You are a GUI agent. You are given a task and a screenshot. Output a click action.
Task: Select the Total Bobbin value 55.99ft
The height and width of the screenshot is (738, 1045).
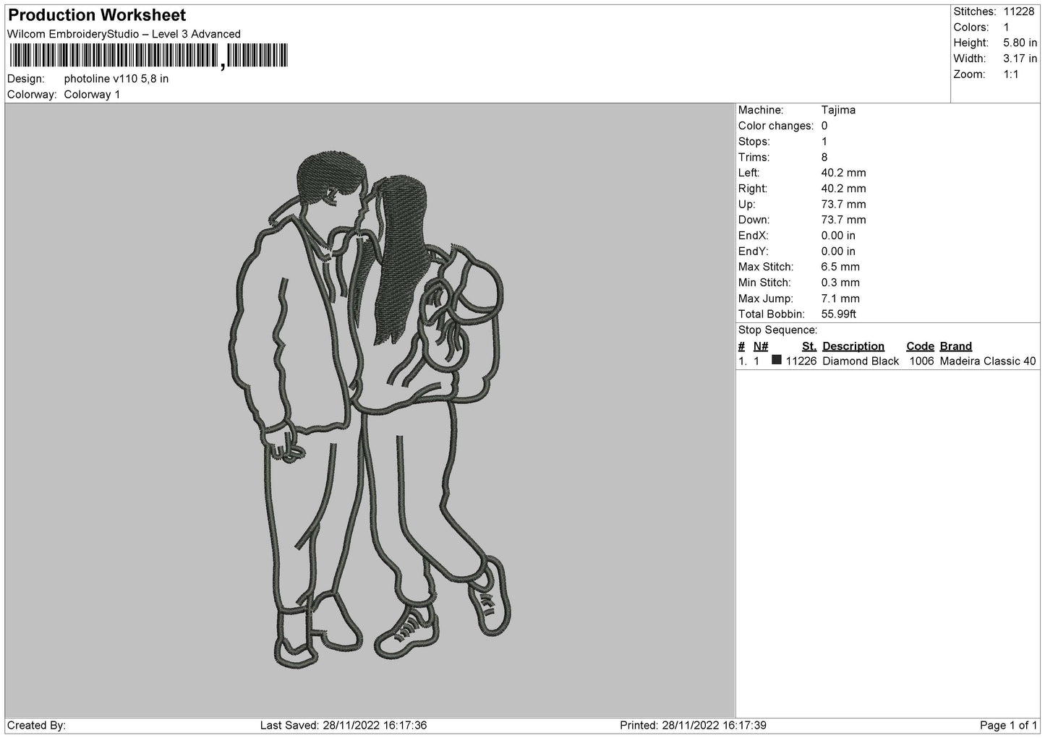coord(839,314)
